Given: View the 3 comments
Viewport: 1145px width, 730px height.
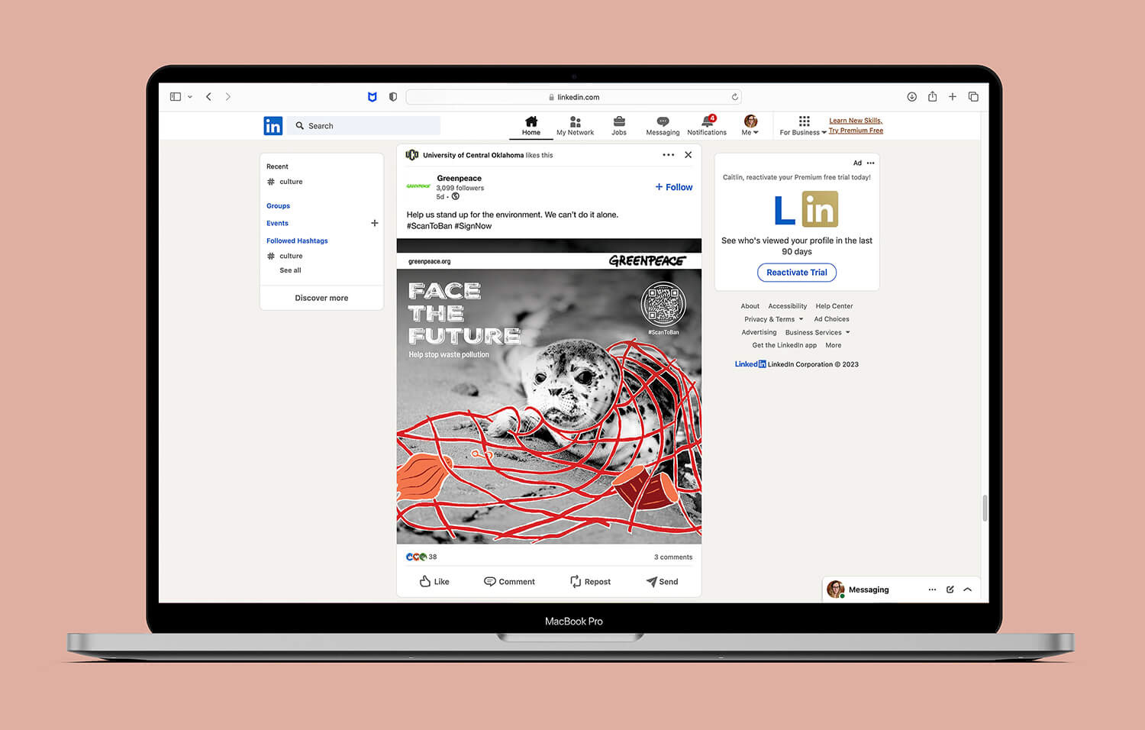Looking at the screenshot, I should tap(673, 557).
